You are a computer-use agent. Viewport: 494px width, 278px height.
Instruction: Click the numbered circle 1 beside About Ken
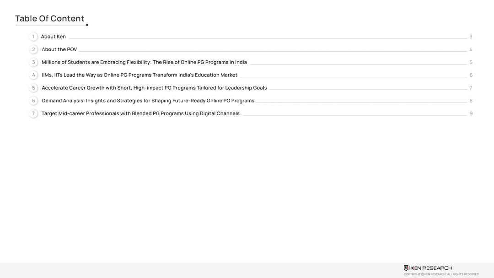33,37
